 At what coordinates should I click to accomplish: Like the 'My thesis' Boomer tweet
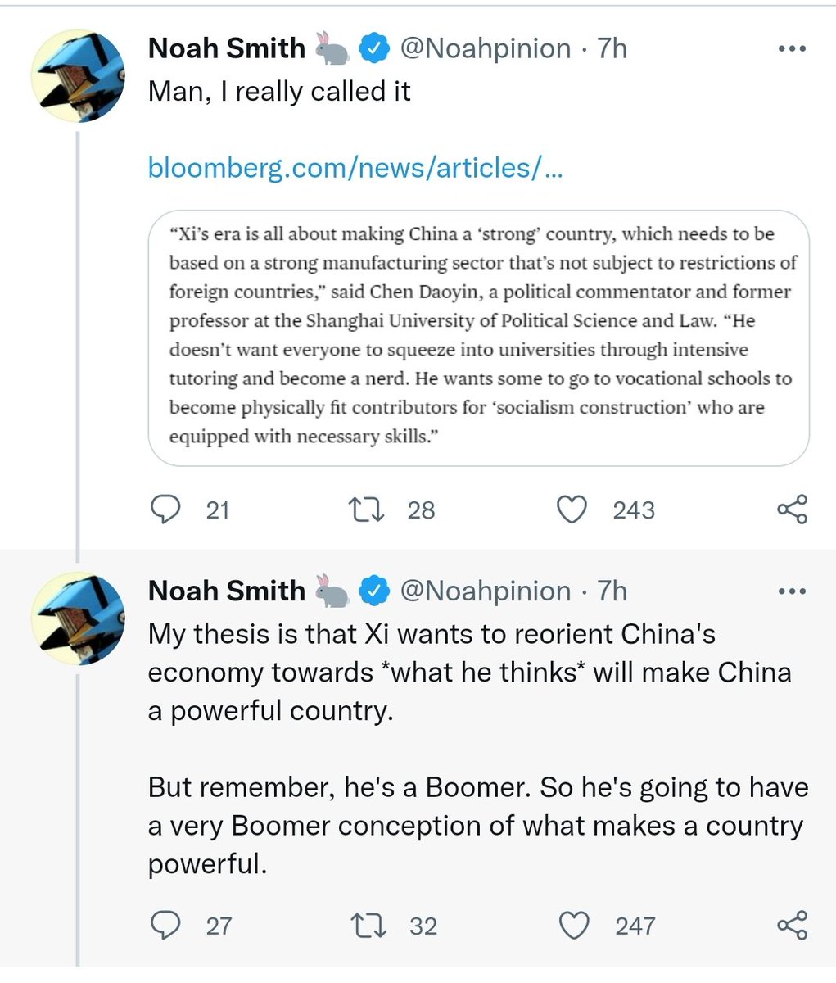[x=573, y=926]
